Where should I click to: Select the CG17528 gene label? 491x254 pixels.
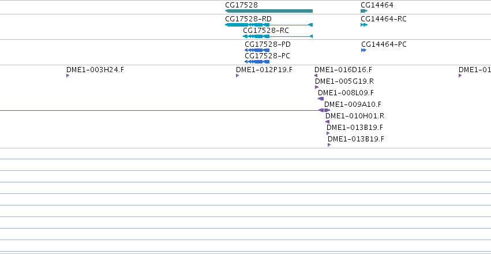(241, 5)
